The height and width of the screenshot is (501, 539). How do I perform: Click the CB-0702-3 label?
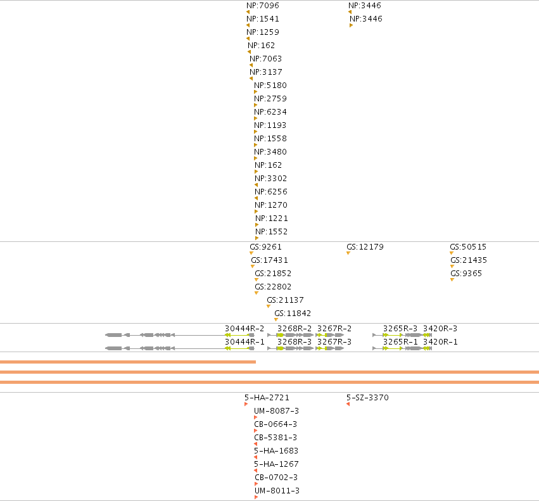276,478
